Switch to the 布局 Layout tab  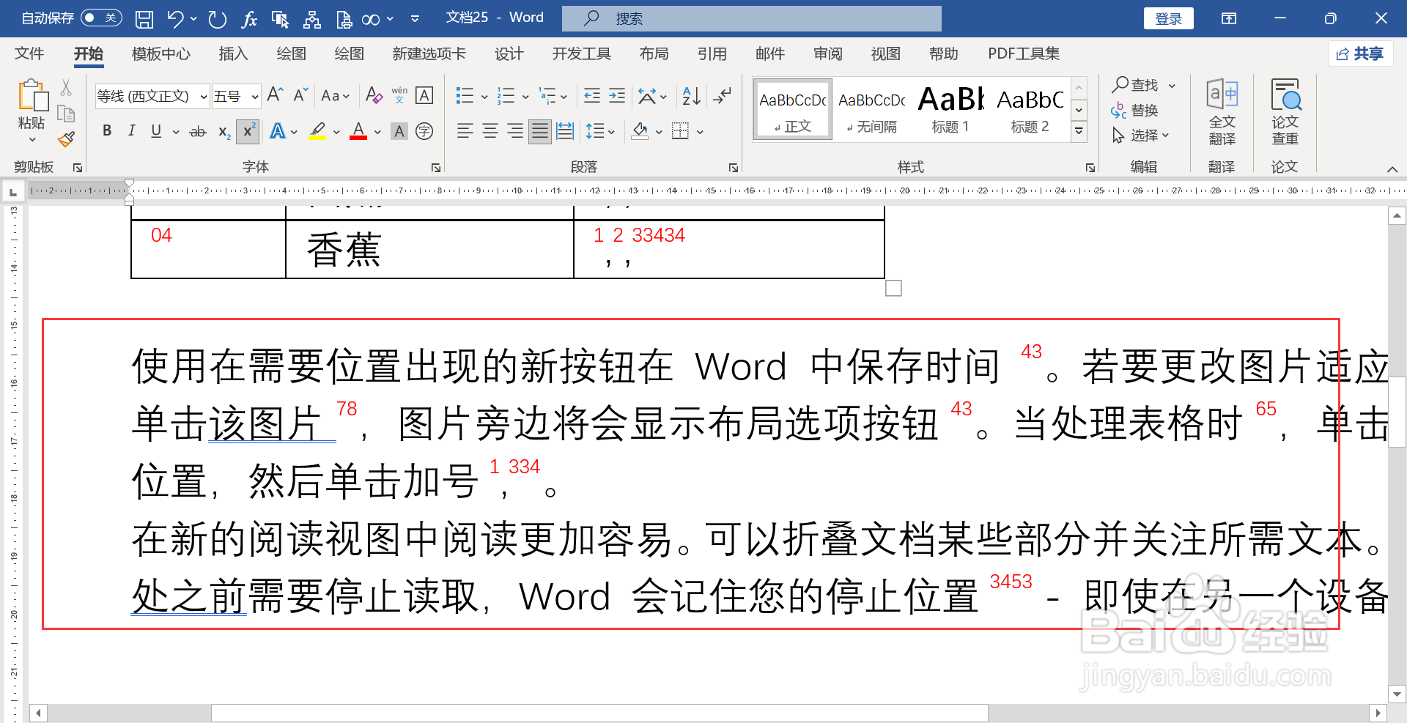click(654, 53)
